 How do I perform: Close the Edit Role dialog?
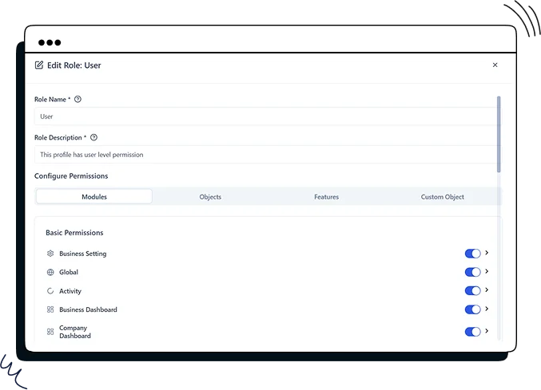tap(495, 65)
